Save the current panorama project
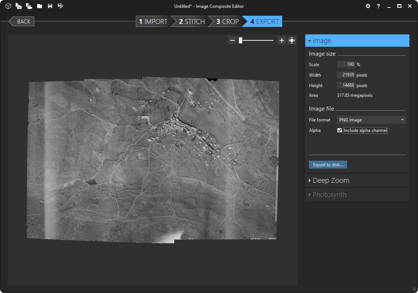 pos(50,6)
